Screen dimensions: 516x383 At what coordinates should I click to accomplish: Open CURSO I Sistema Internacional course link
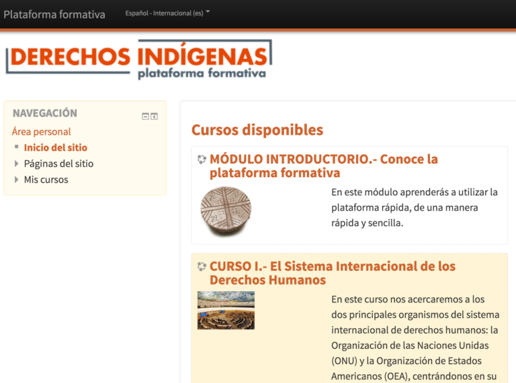(333, 273)
